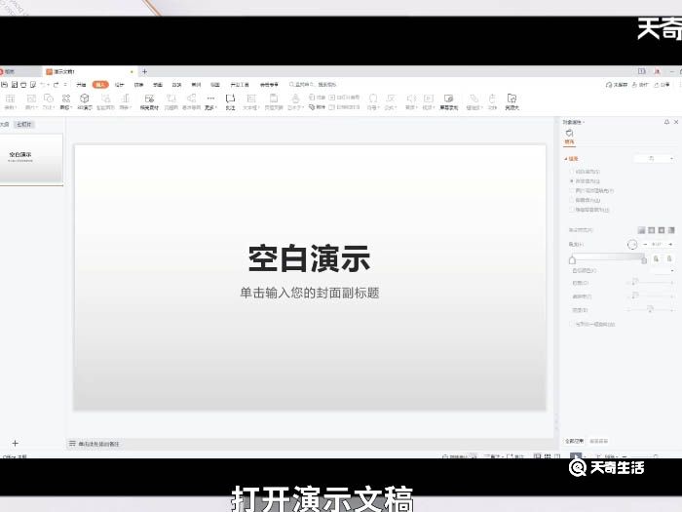
Task: Insert an Attachment from ribbon
Action: tap(317, 107)
